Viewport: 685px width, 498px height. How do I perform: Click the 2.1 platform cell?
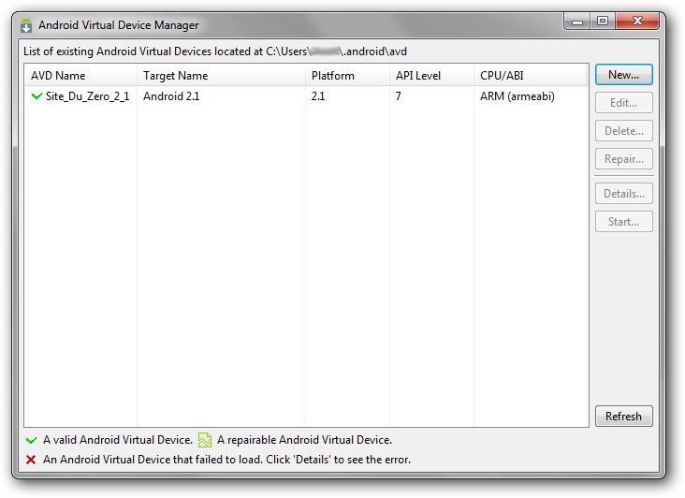[x=318, y=96]
